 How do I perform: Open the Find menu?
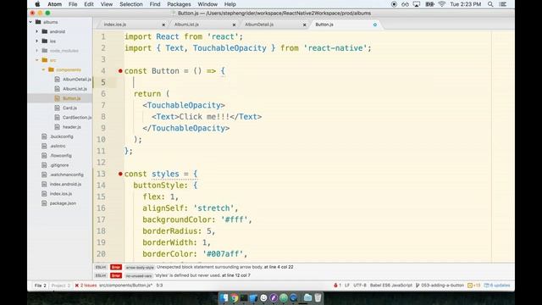(155, 4)
